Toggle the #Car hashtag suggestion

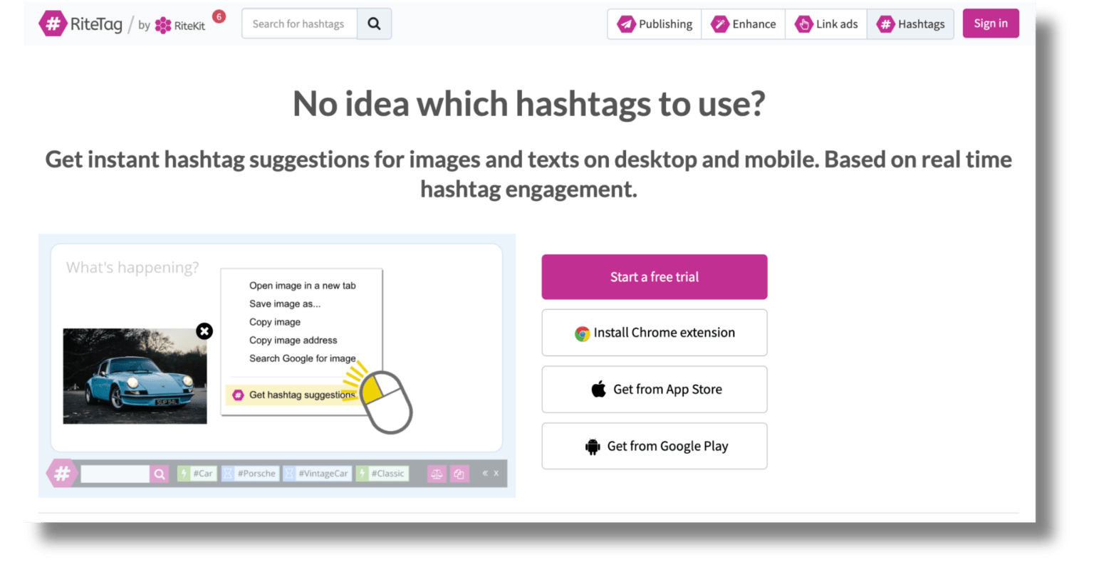click(x=197, y=473)
